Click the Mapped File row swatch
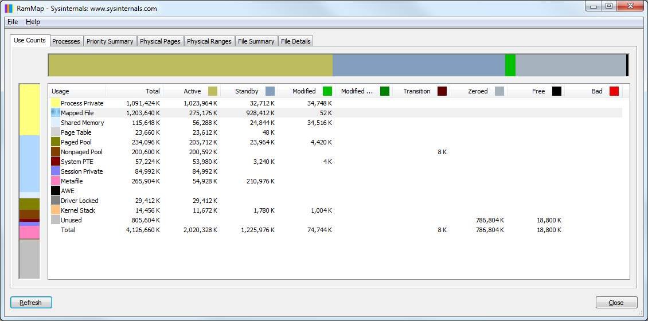This screenshot has height=321, width=648. (x=56, y=113)
